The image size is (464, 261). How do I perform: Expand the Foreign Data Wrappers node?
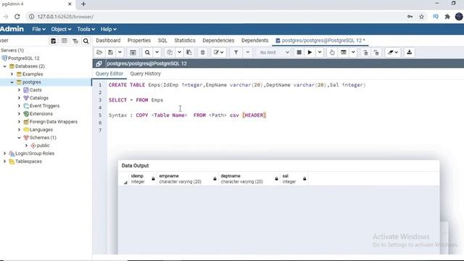(x=20, y=122)
